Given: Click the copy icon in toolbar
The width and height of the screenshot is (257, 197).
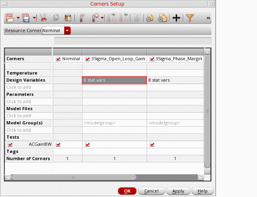Looking at the screenshot, I should [x=56, y=18].
